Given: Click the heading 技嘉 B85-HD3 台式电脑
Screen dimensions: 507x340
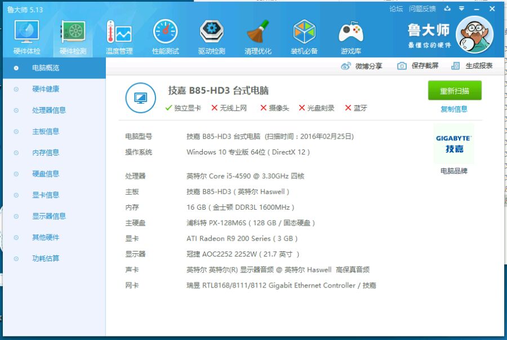Looking at the screenshot, I should (x=218, y=91).
